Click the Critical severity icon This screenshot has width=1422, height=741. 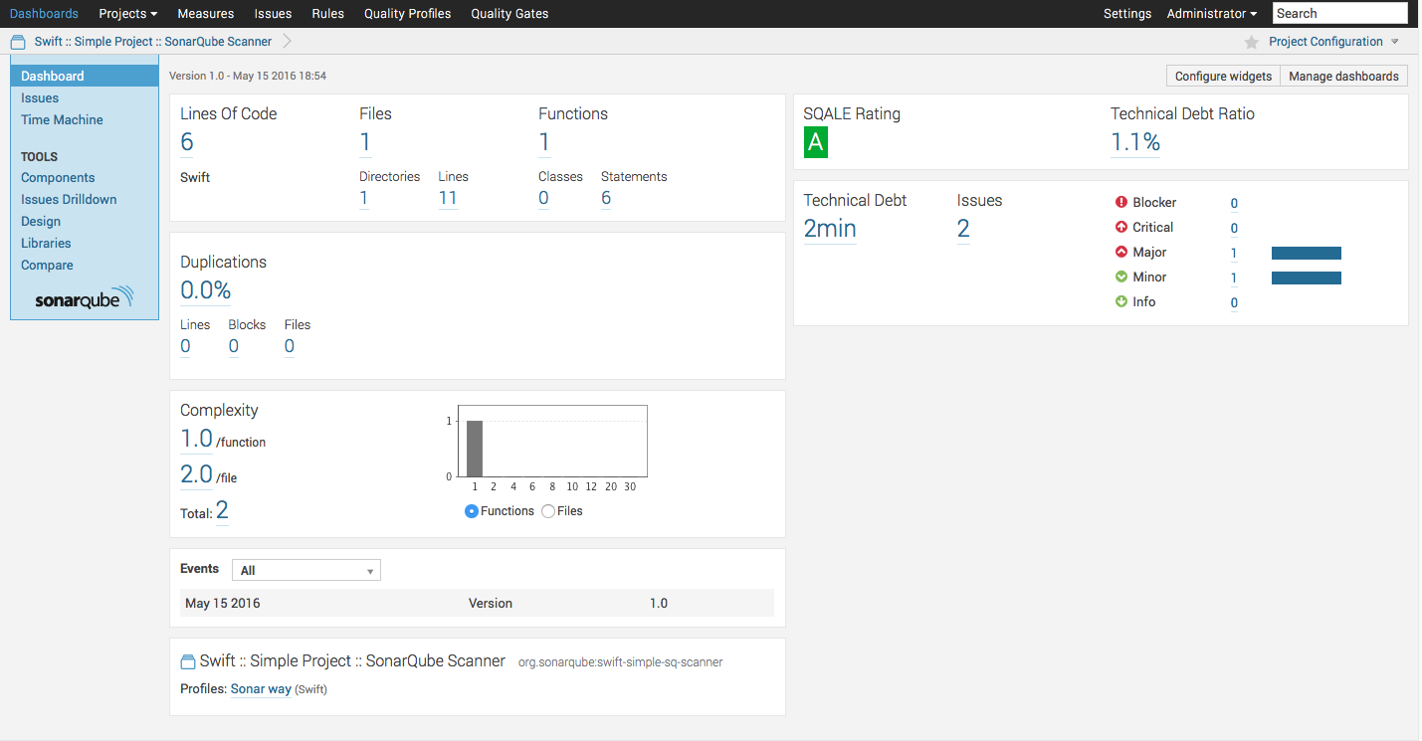pyautogui.click(x=1121, y=227)
